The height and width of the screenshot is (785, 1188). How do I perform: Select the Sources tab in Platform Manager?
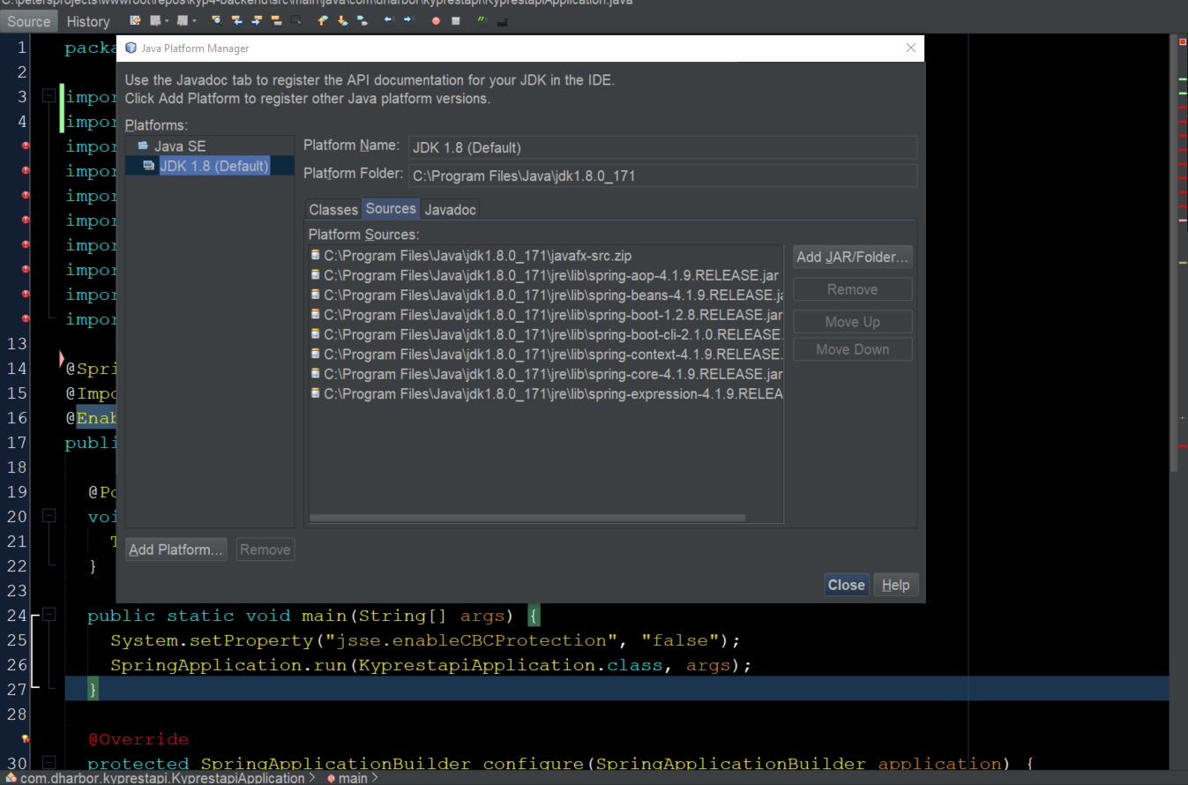(391, 209)
